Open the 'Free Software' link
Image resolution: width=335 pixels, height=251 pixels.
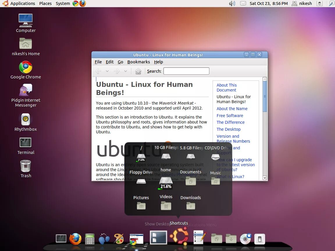[x=230, y=116]
